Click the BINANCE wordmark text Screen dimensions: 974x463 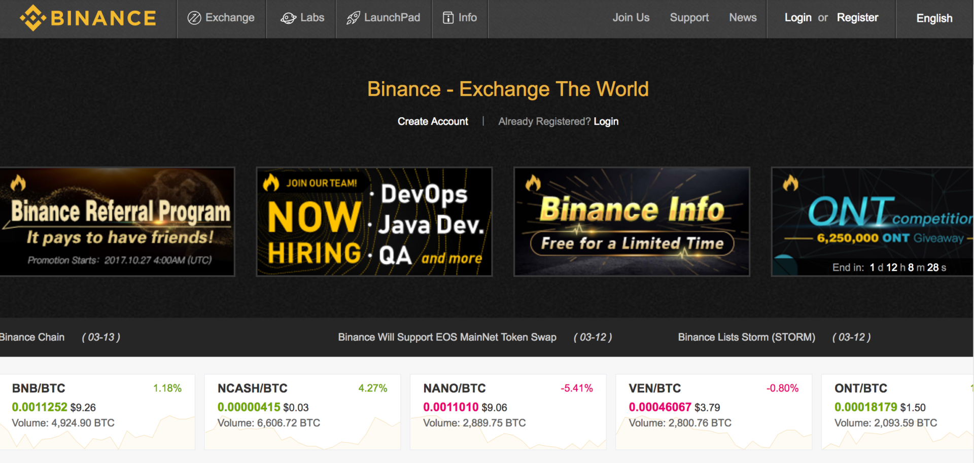103,18
